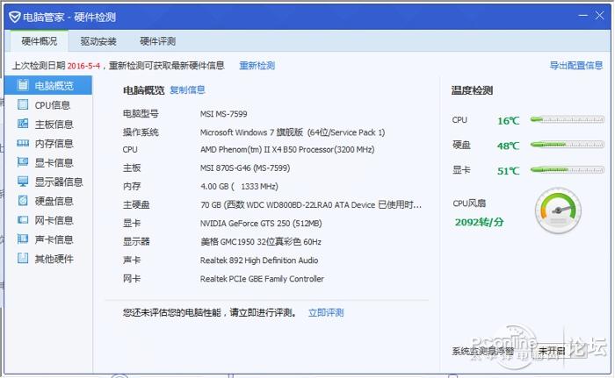This screenshot has height=378, width=615.
Task: Click the 重新检测 link
Action: tap(257, 66)
